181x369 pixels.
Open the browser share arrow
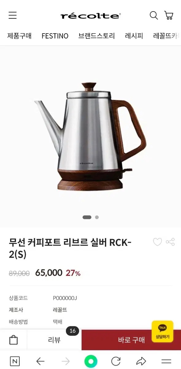pyautogui.click(x=141, y=361)
